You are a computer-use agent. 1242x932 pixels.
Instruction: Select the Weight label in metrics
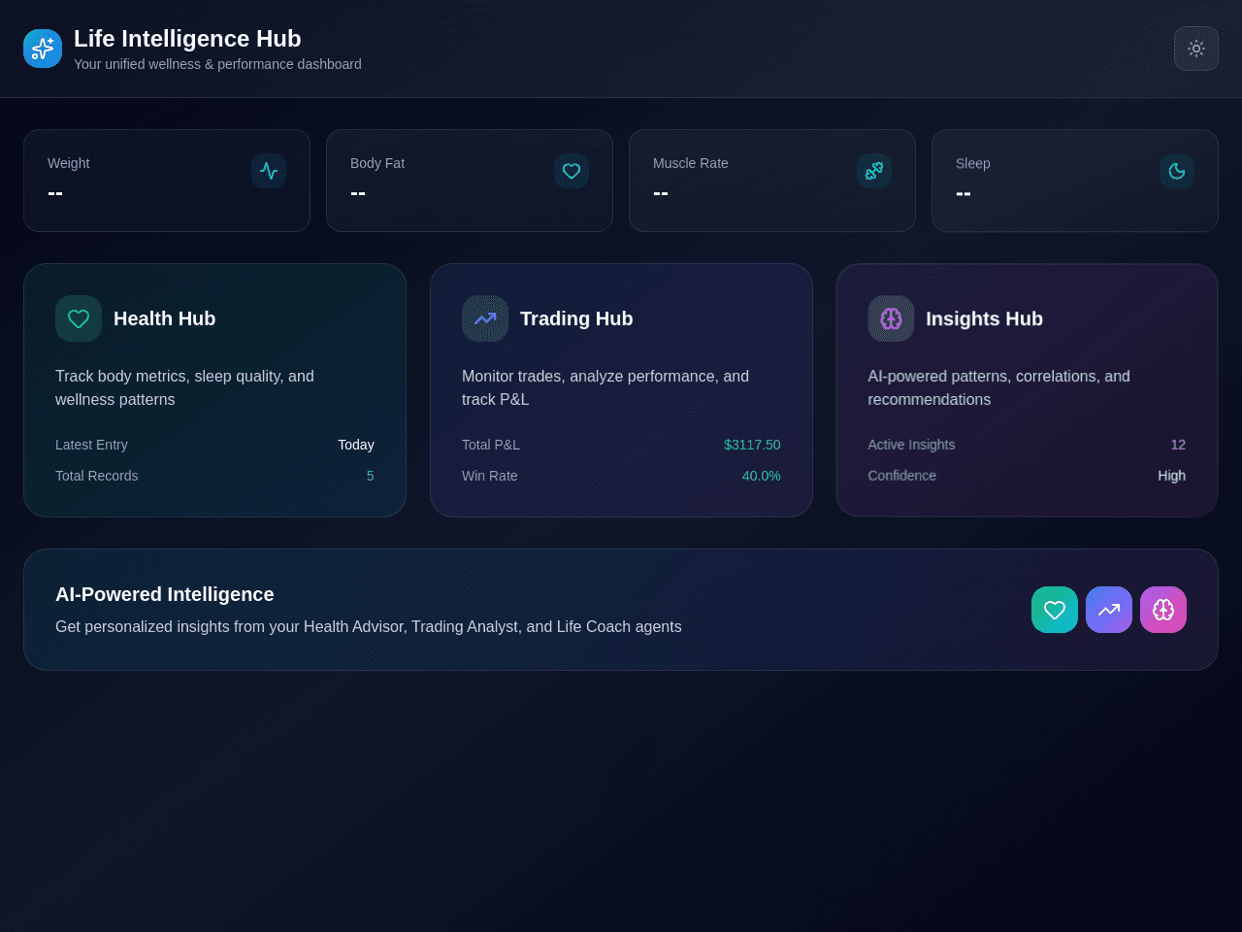click(68, 163)
